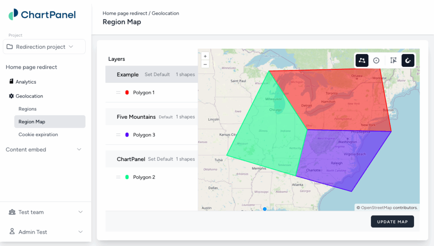
Task: Activate the edit shape vertices tool
Action: 393,60
